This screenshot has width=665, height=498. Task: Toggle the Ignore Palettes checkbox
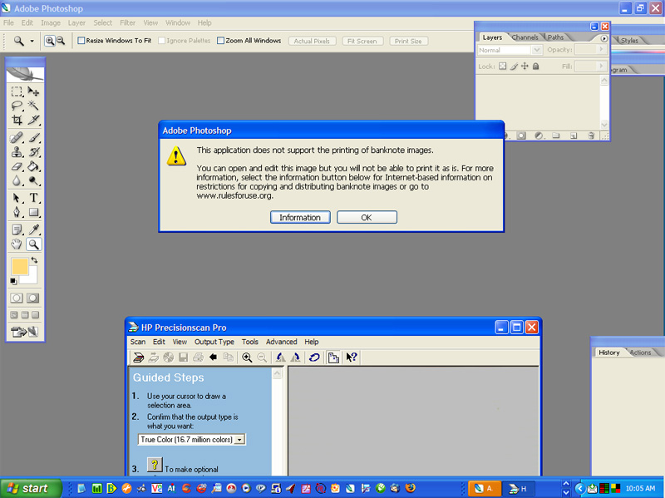pos(161,41)
